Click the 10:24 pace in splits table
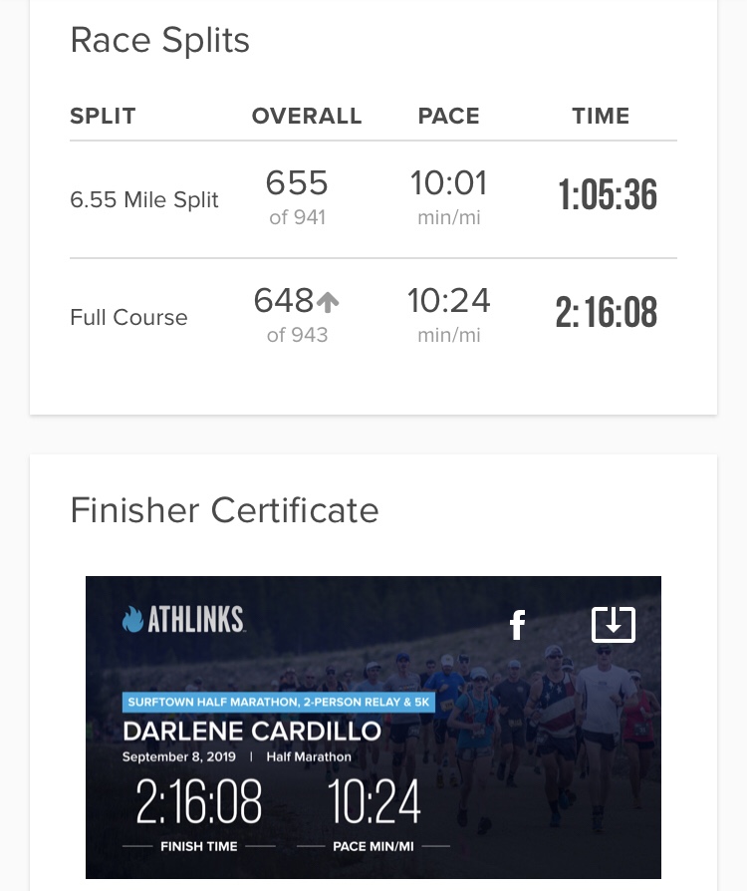 click(448, 301)
